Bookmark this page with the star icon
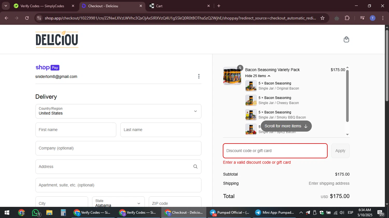Viewport: 389px width, 218px height. point(322,18)
